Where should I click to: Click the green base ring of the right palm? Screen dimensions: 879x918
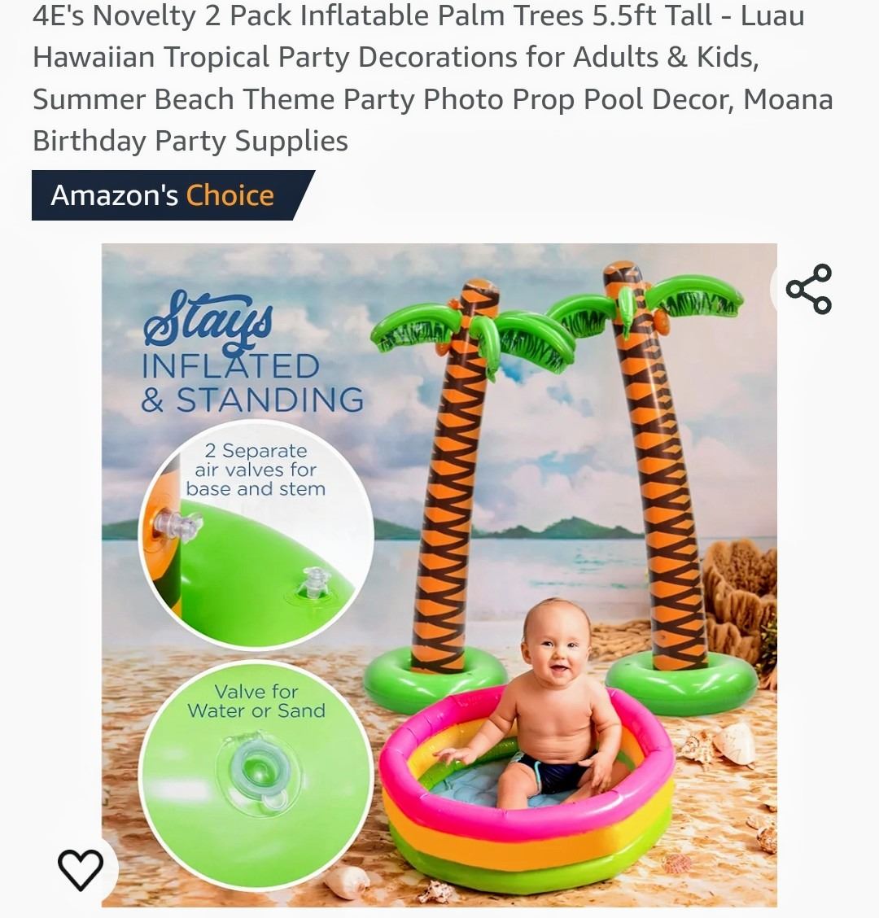(x=682, y=682)
